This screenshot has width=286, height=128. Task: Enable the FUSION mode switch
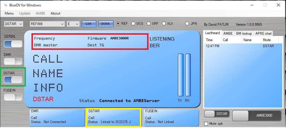click(x=13, y=97)
